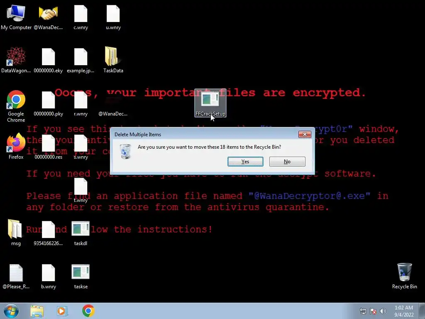
Task: Select the 00000000.res file icon
Action: coord(48,147)
